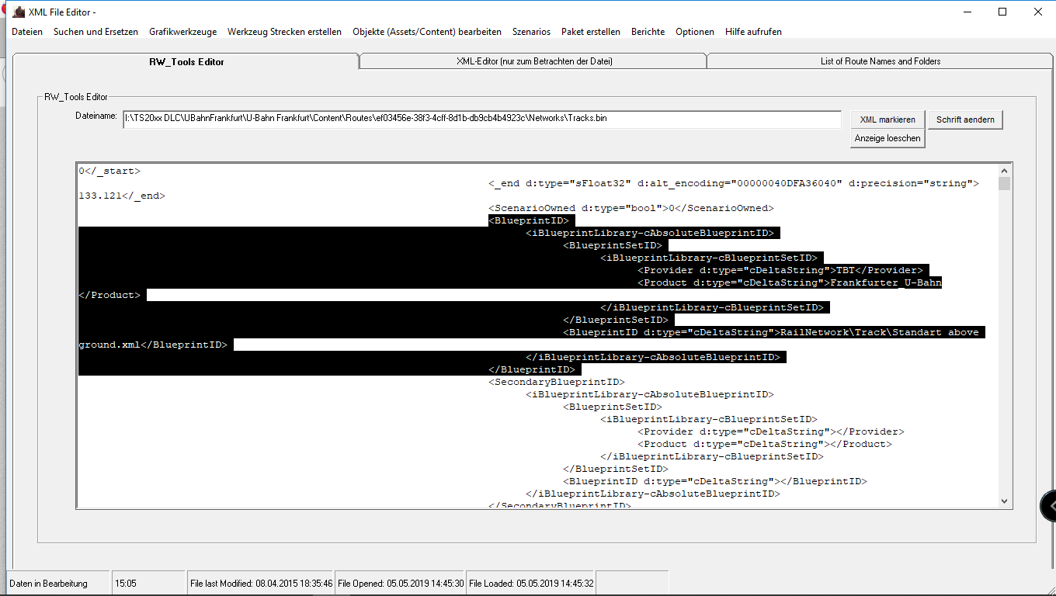Switch to the RW_Tools Editor tab
The image size is (1056, 596).
point(186,61)
